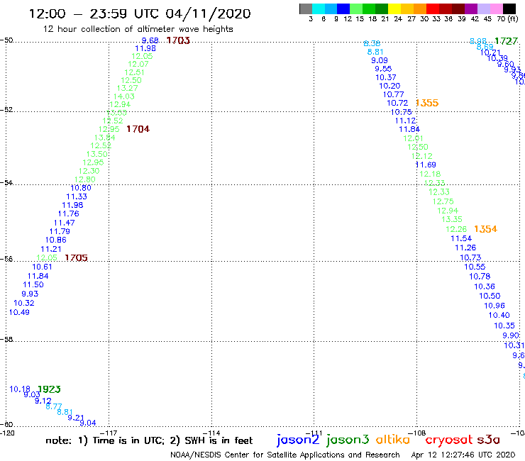Click the wave height value '12.26'
525x461 pixels.
point(456,229)
